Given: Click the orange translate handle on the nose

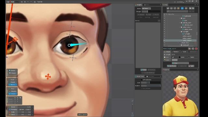Looking at the screenshot, I should click(x=48, y=77).
